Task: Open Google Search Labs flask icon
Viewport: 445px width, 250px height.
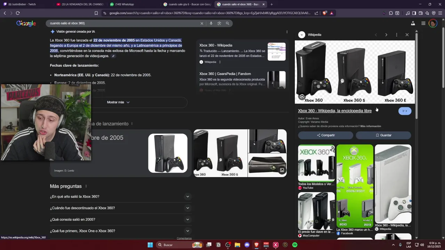Action: click(413, 23)
